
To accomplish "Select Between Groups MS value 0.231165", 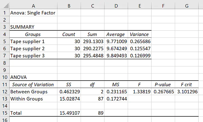I will pyautogui.click(x=116, y=92).
